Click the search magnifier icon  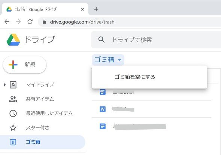102,40
